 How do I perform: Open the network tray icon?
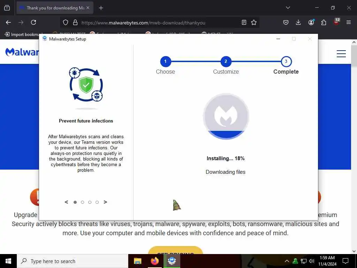304,261
